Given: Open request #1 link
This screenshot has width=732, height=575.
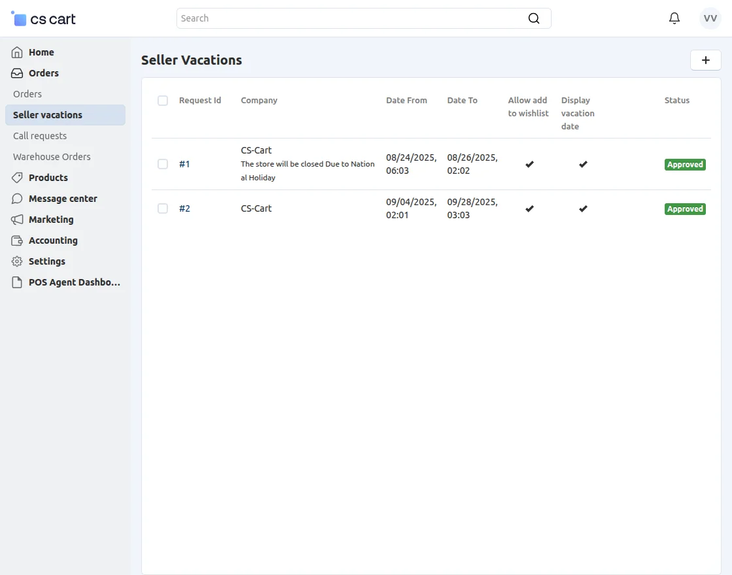Looking at the screenshot, I should pyautogui.click(x=184, y=164).
